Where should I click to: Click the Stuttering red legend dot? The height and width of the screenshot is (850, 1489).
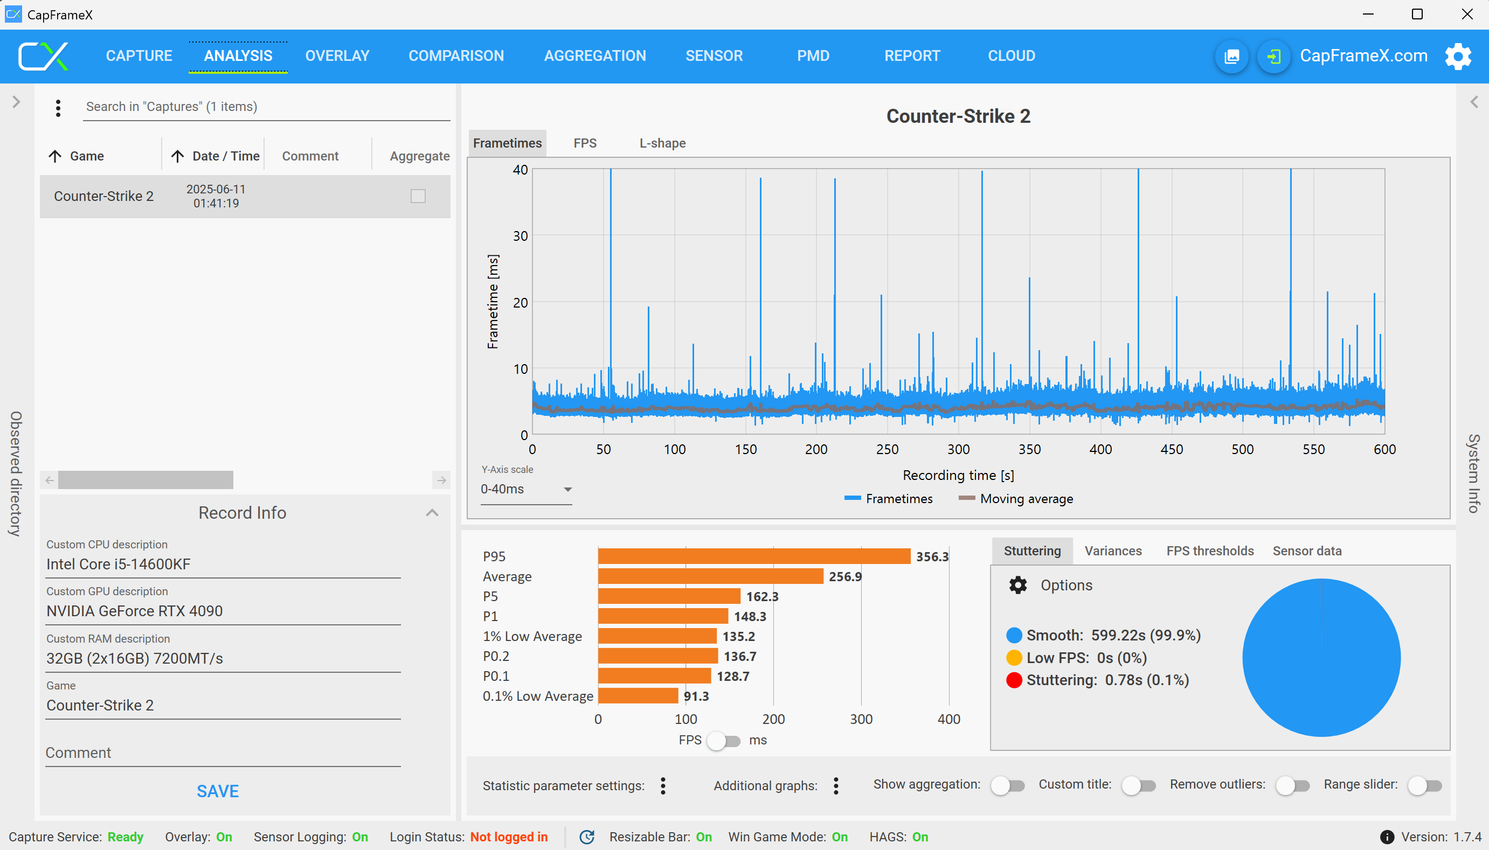[1014, 680]
